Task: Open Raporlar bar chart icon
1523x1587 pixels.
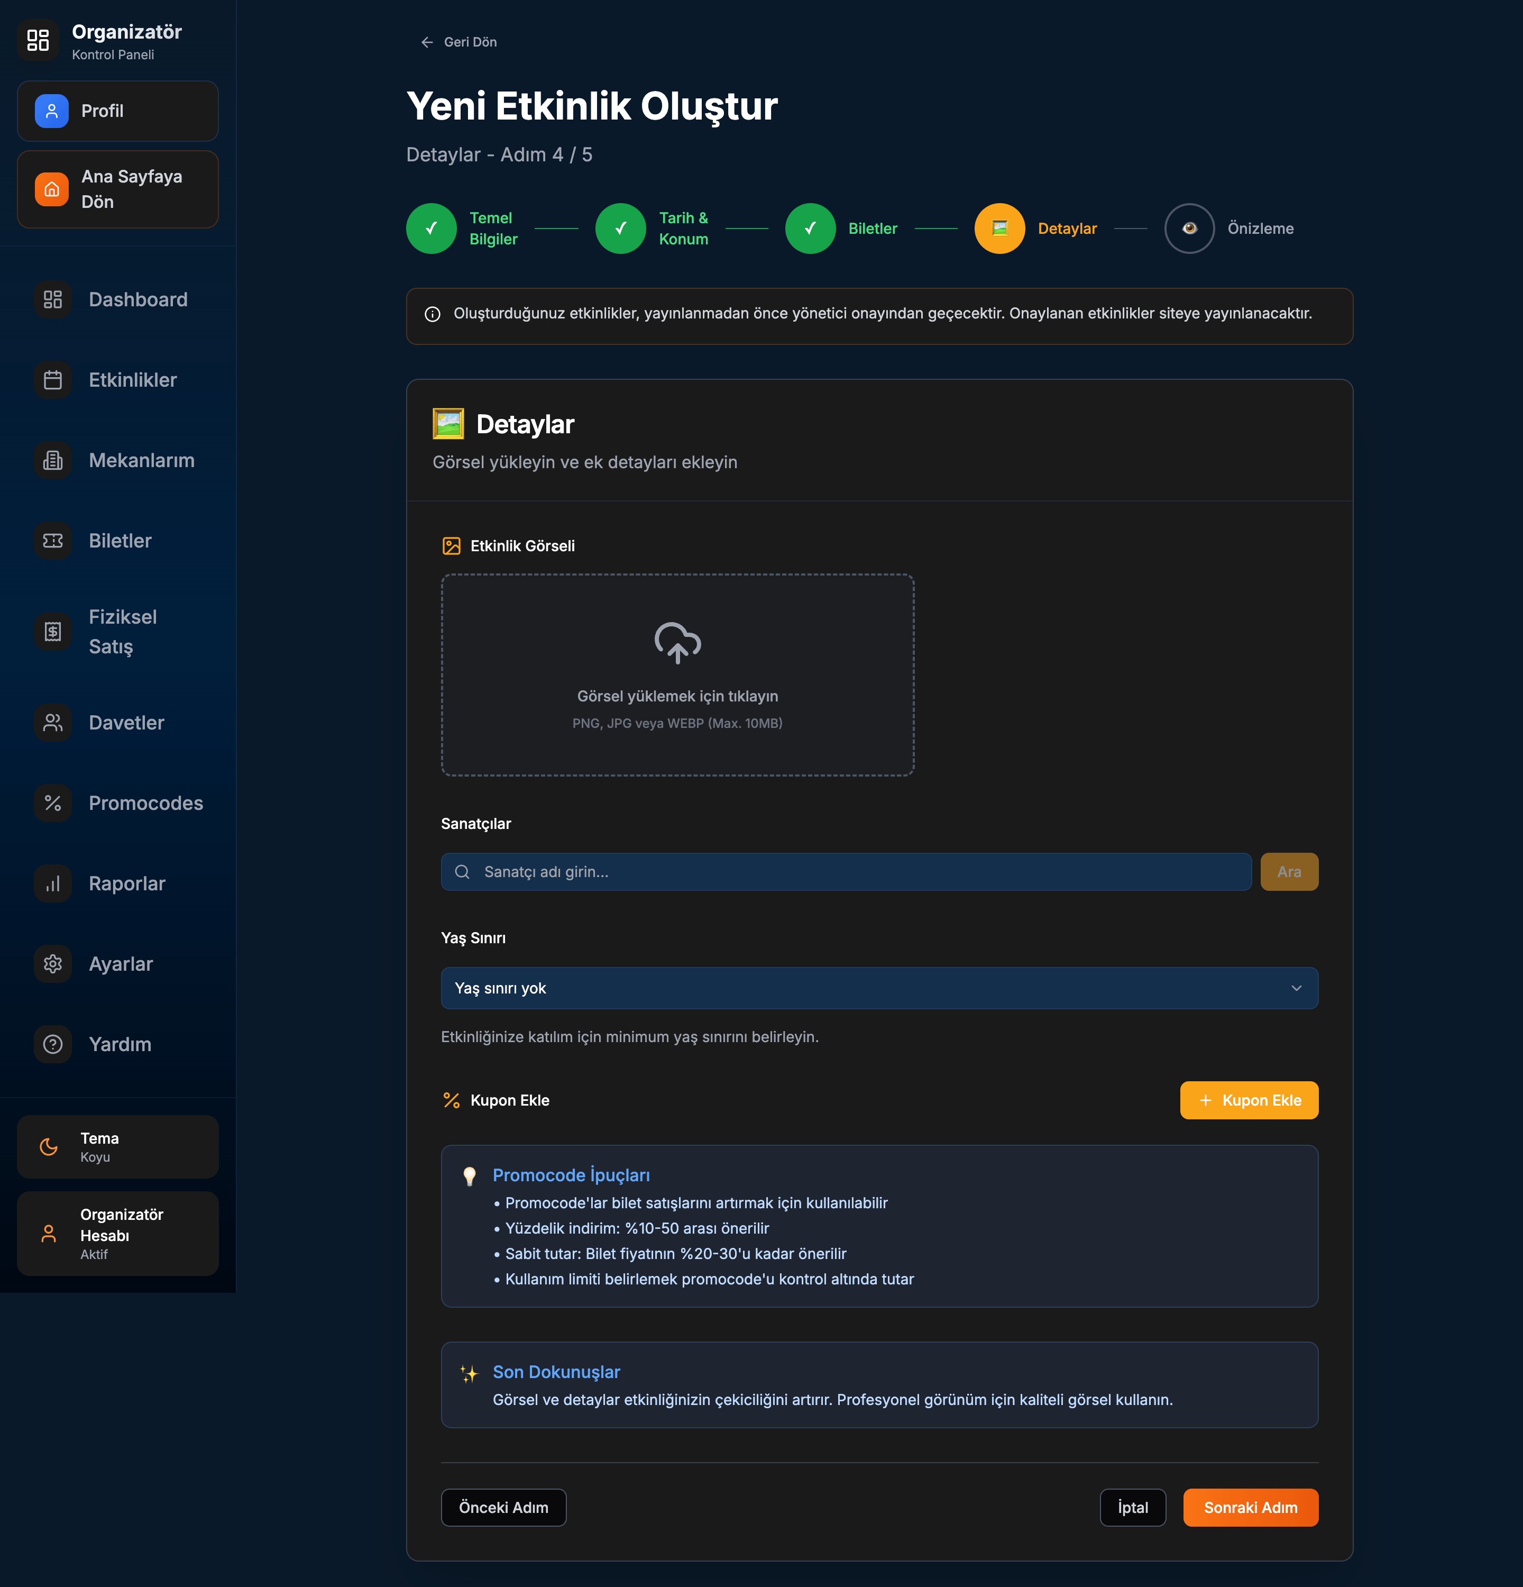Action: click(x=52, y=883)
